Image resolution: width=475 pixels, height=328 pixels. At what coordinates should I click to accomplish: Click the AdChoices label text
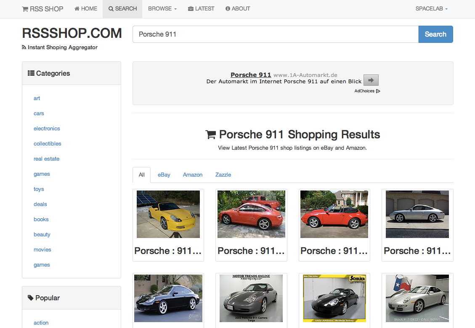pyautogui.click(x=364, y=91)
